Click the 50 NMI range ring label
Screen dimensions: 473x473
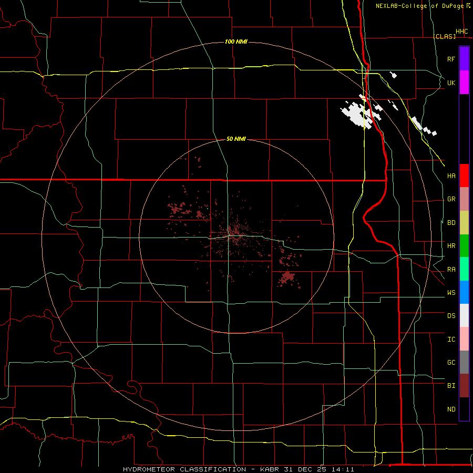tap(236, 139)
